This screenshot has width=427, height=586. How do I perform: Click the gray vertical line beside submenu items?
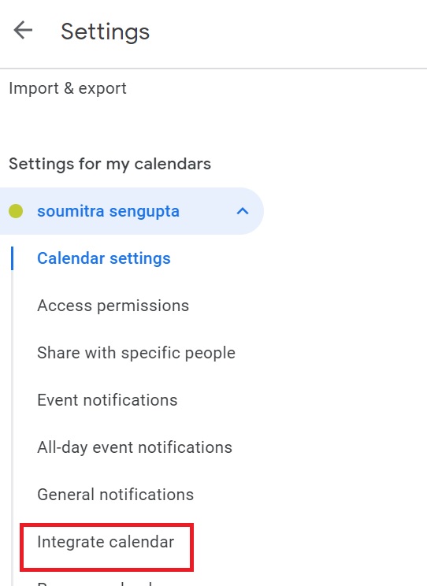point(13,411)
